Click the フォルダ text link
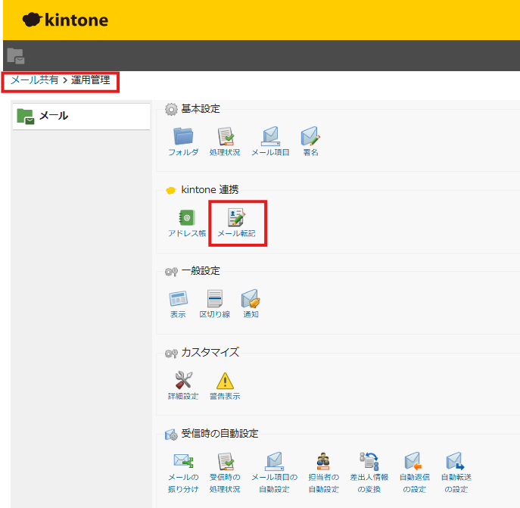This screenshot has height=508, width=520. coord(183,152)
